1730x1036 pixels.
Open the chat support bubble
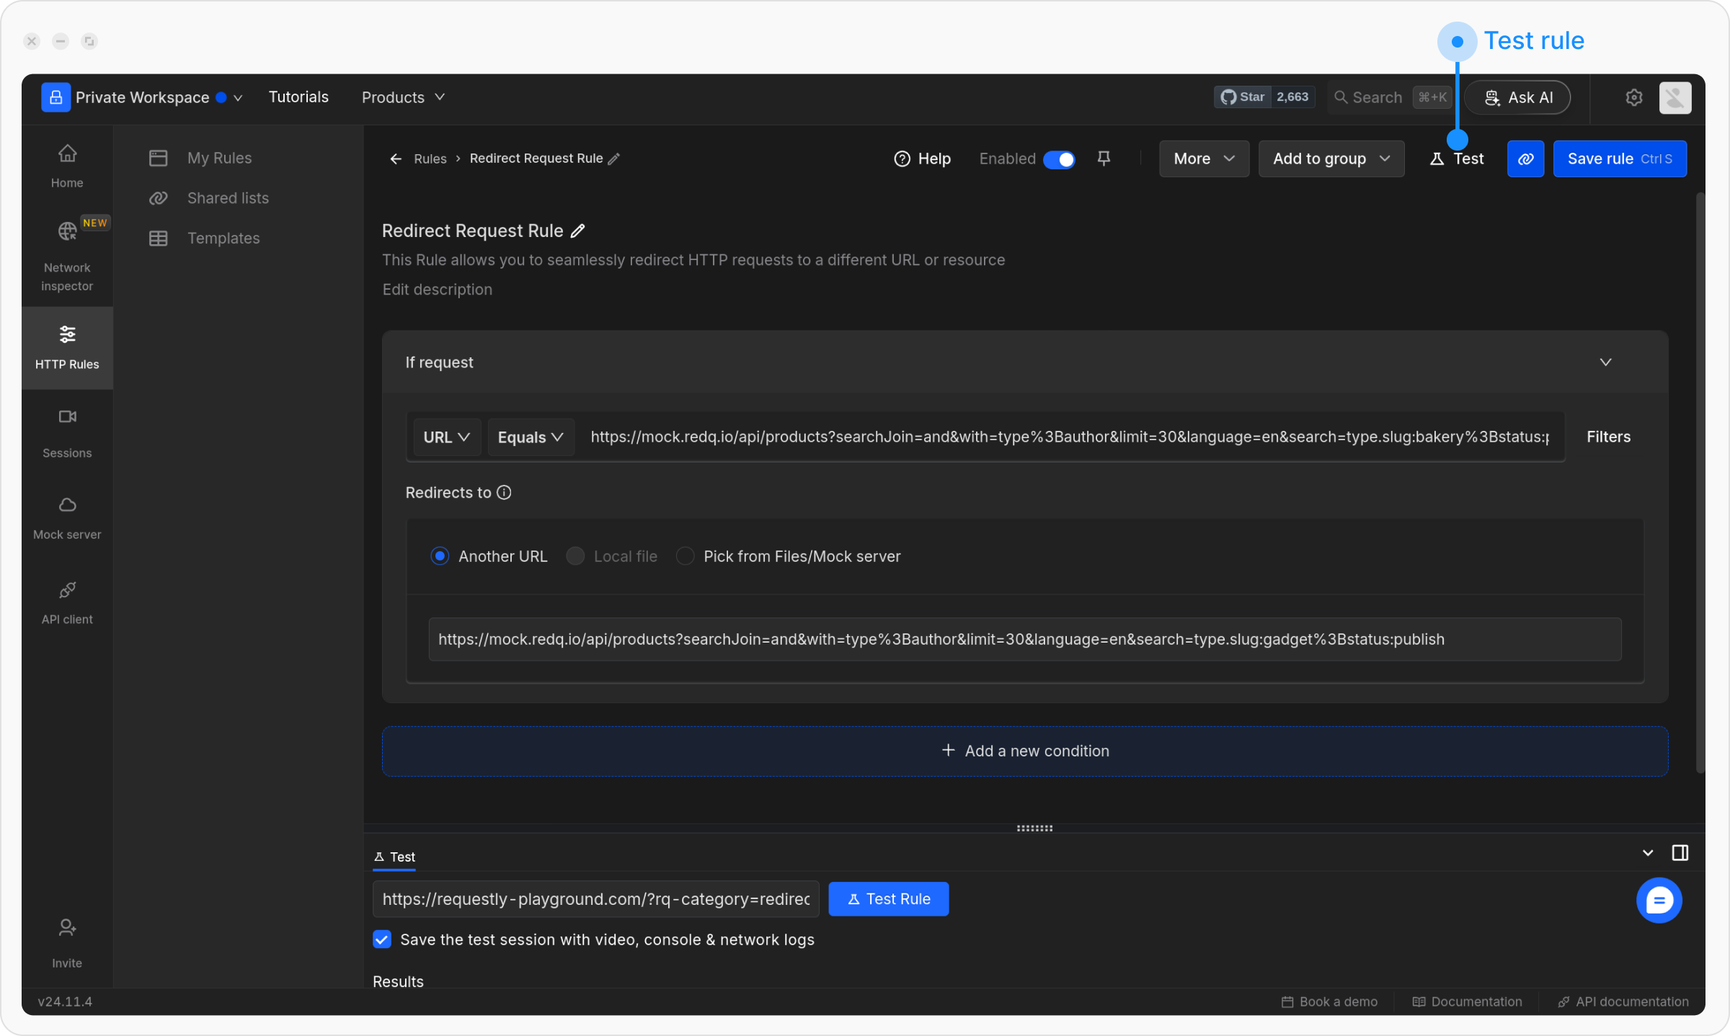pyautogui.click(x=1659, y=900)
